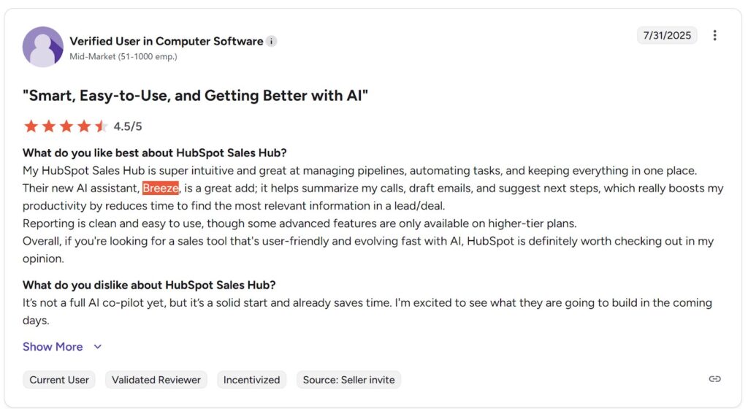Click the fourth rating star
This screenshot has width=748, height=409.
click(x=83, y=126)
